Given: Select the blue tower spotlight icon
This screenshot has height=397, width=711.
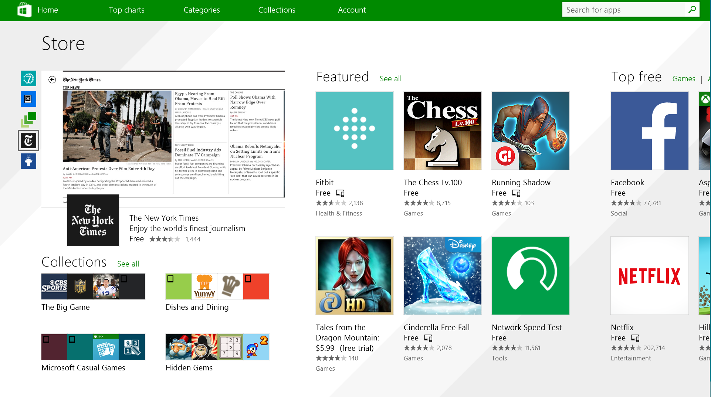Looking at the screenshot, I should 28,161.
